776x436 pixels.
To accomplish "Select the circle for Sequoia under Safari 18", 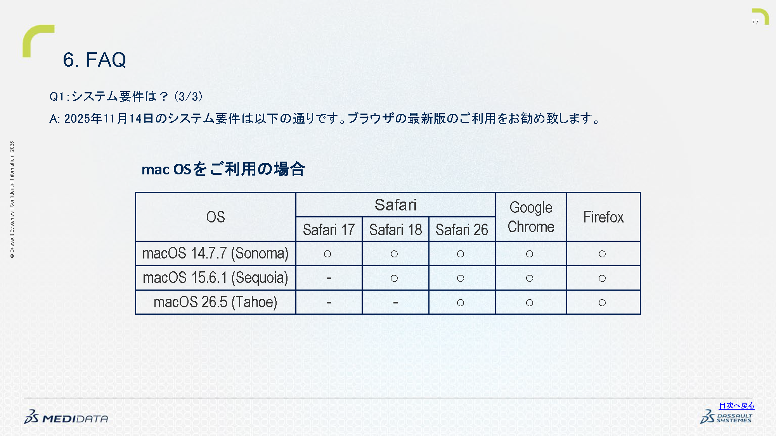I will pos(394,278).
